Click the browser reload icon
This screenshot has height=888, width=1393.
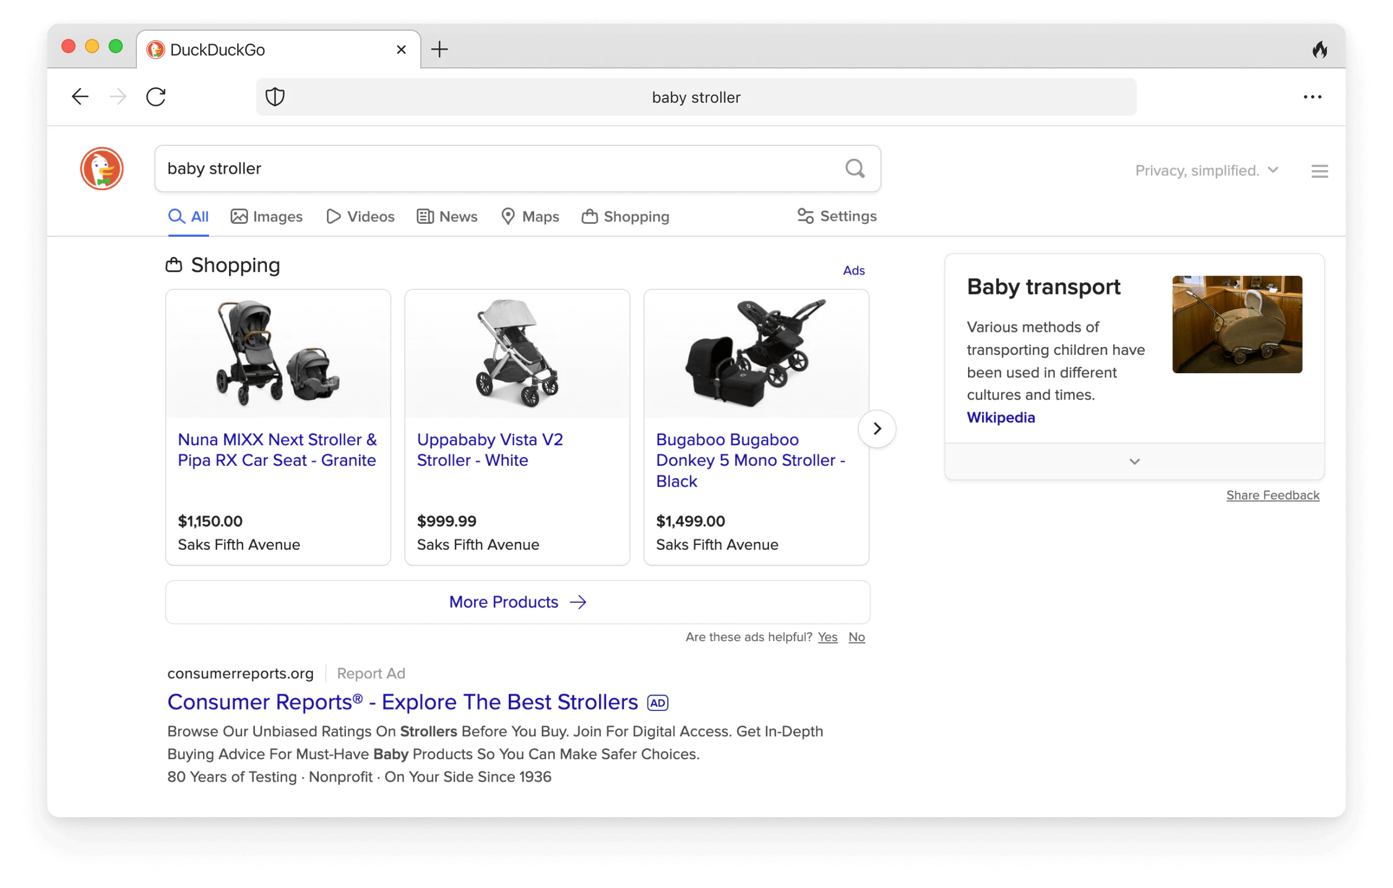point(155,96)
